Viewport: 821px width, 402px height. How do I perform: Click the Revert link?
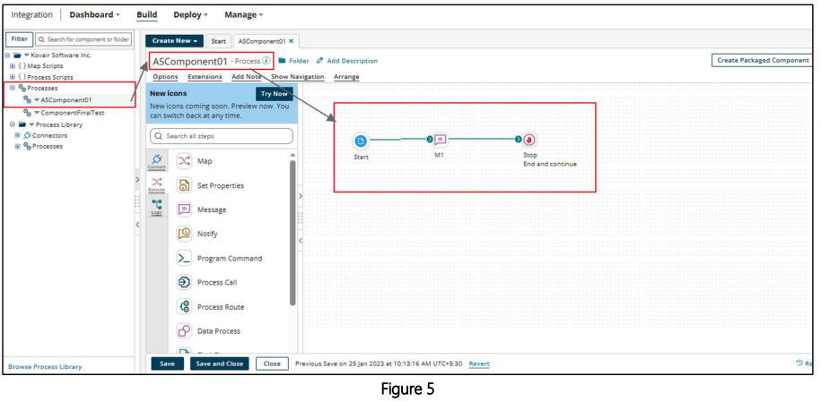tap(479, 364)
